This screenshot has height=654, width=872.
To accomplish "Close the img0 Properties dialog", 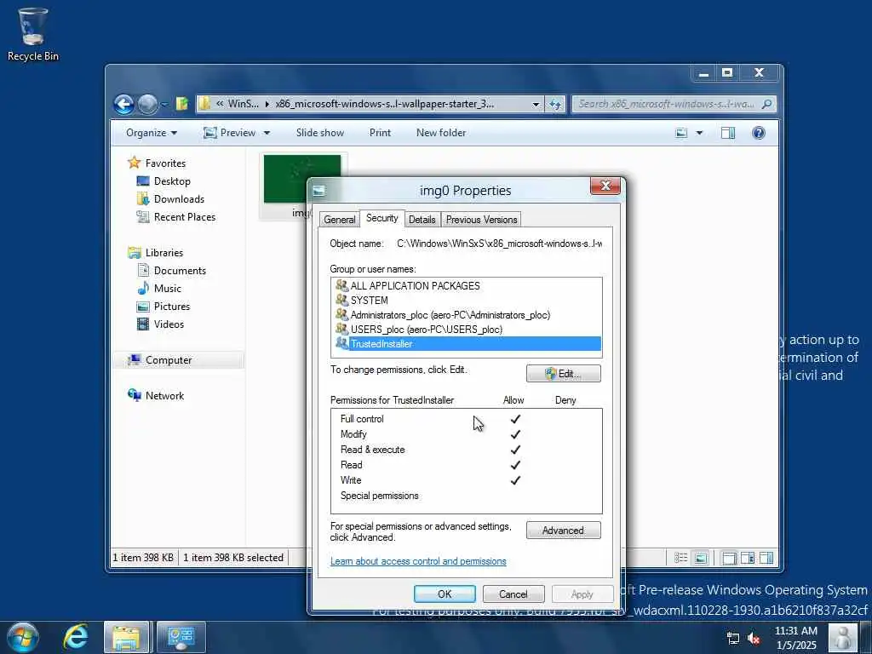I will point(605,186).
